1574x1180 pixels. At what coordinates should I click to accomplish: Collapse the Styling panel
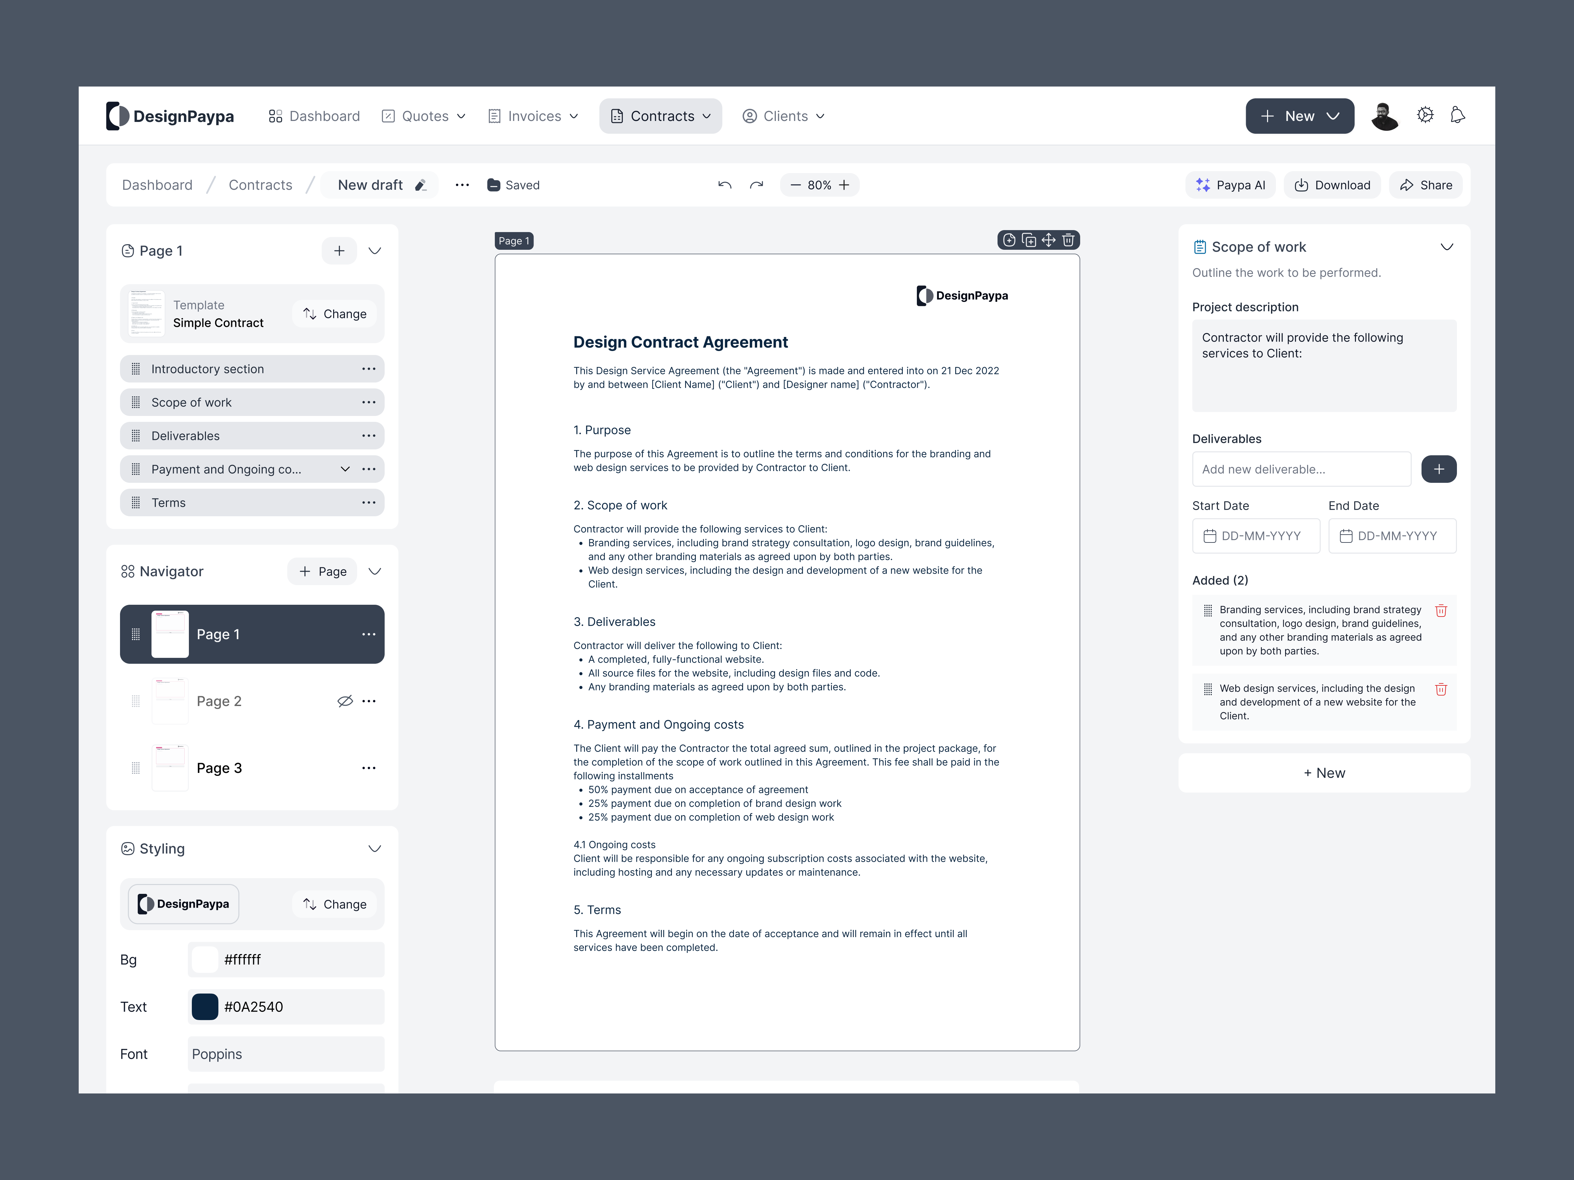(375, 849)
